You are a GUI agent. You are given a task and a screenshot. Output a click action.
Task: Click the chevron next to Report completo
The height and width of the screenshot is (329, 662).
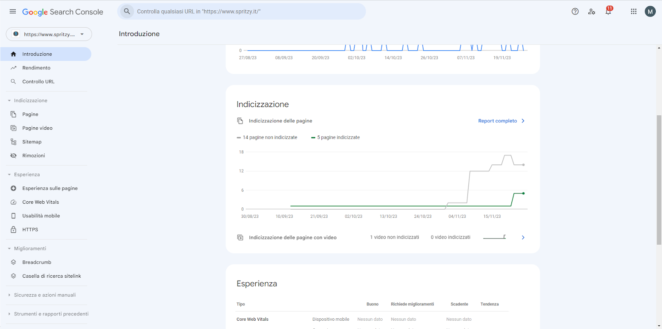[x=523, y=121]
